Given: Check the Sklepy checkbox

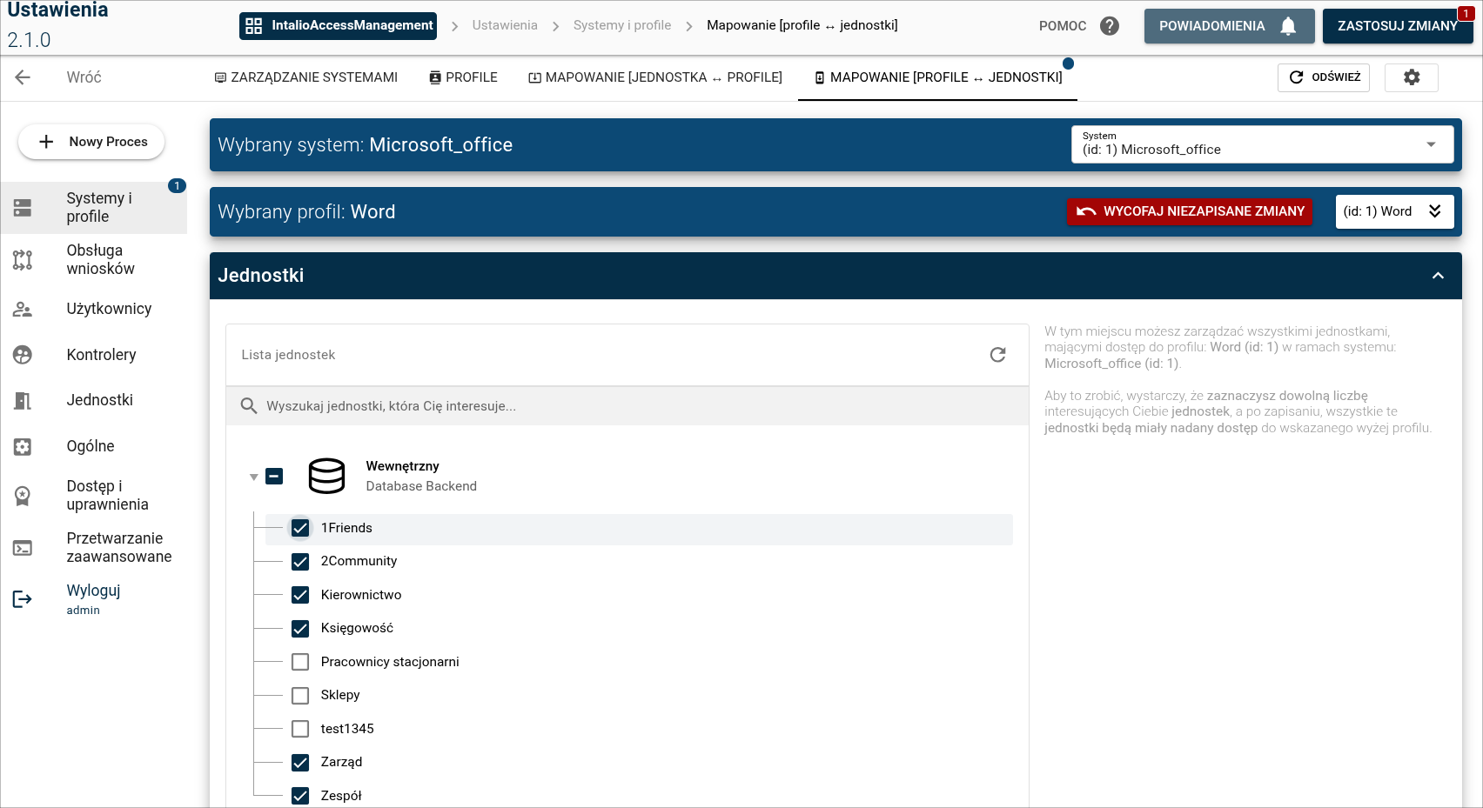Looking at the screenshot, I should (300, 696).
